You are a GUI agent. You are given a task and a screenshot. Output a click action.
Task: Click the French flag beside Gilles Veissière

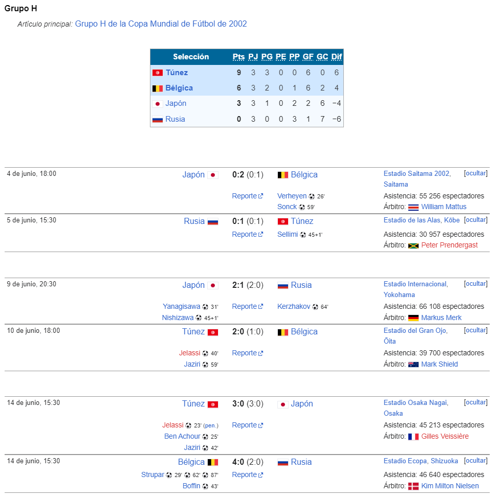413,437
